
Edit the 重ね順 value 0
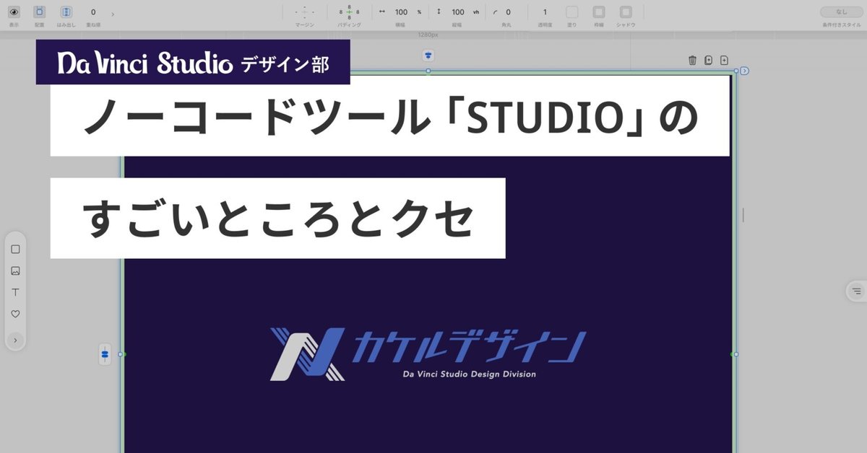tap(93, 12)
